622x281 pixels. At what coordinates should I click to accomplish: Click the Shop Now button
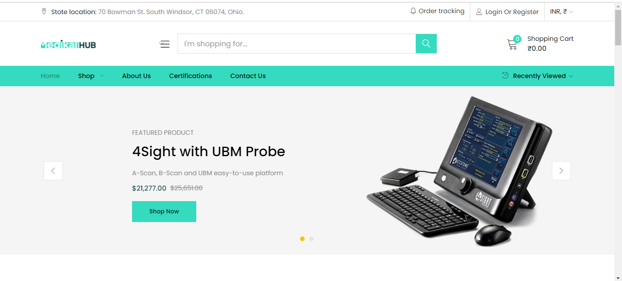point(164,212)
